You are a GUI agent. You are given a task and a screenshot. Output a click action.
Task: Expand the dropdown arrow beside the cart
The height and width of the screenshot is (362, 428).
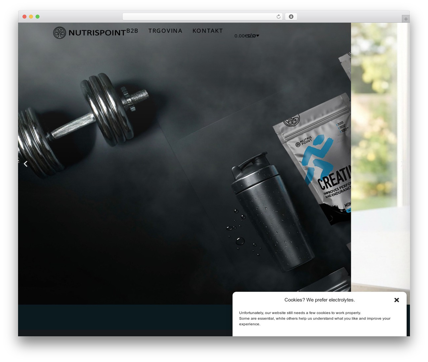pos(257,35)
